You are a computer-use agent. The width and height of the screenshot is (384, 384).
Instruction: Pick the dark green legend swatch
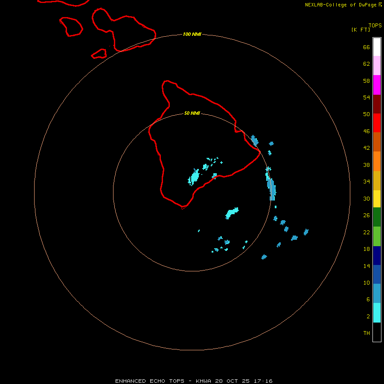(377, 217)
